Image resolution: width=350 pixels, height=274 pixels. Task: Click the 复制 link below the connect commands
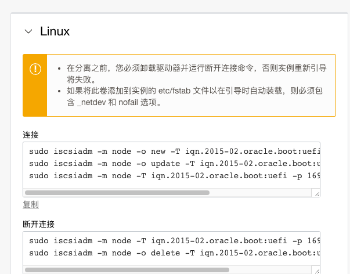[x=31, y=204]
